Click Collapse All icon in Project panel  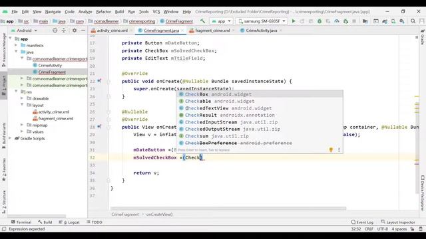point(64,31)
